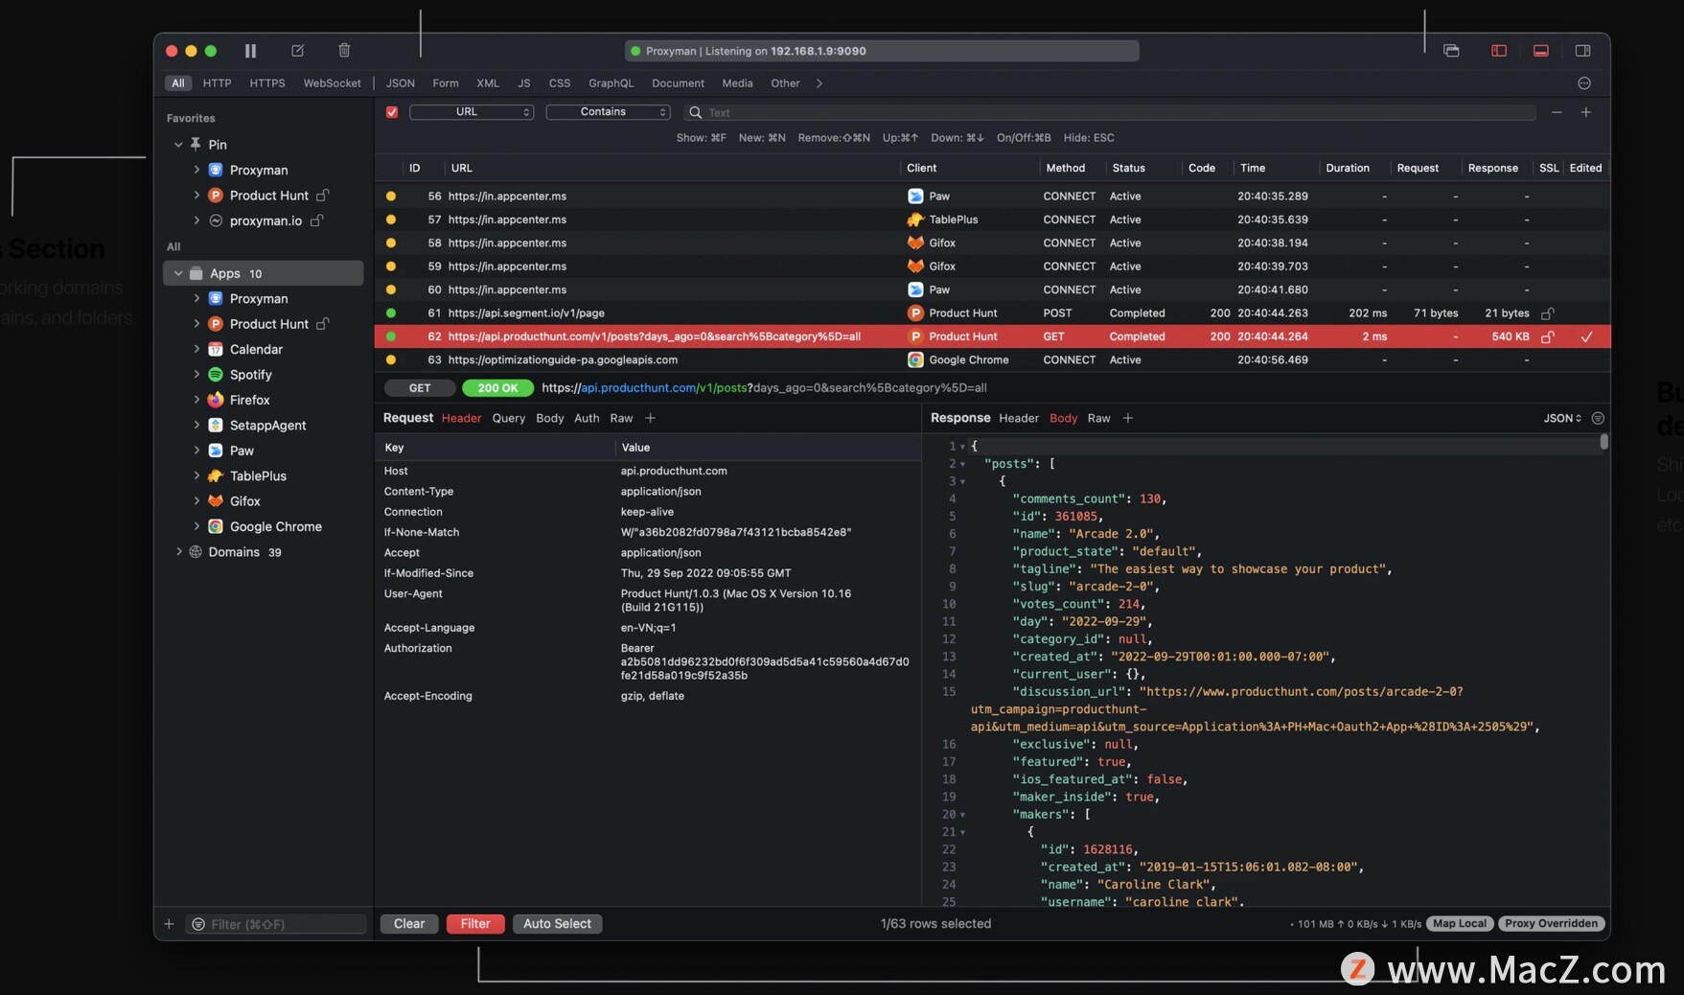
Task: Toggle the left sidebar panel icon
Action: pos(1499,51)
